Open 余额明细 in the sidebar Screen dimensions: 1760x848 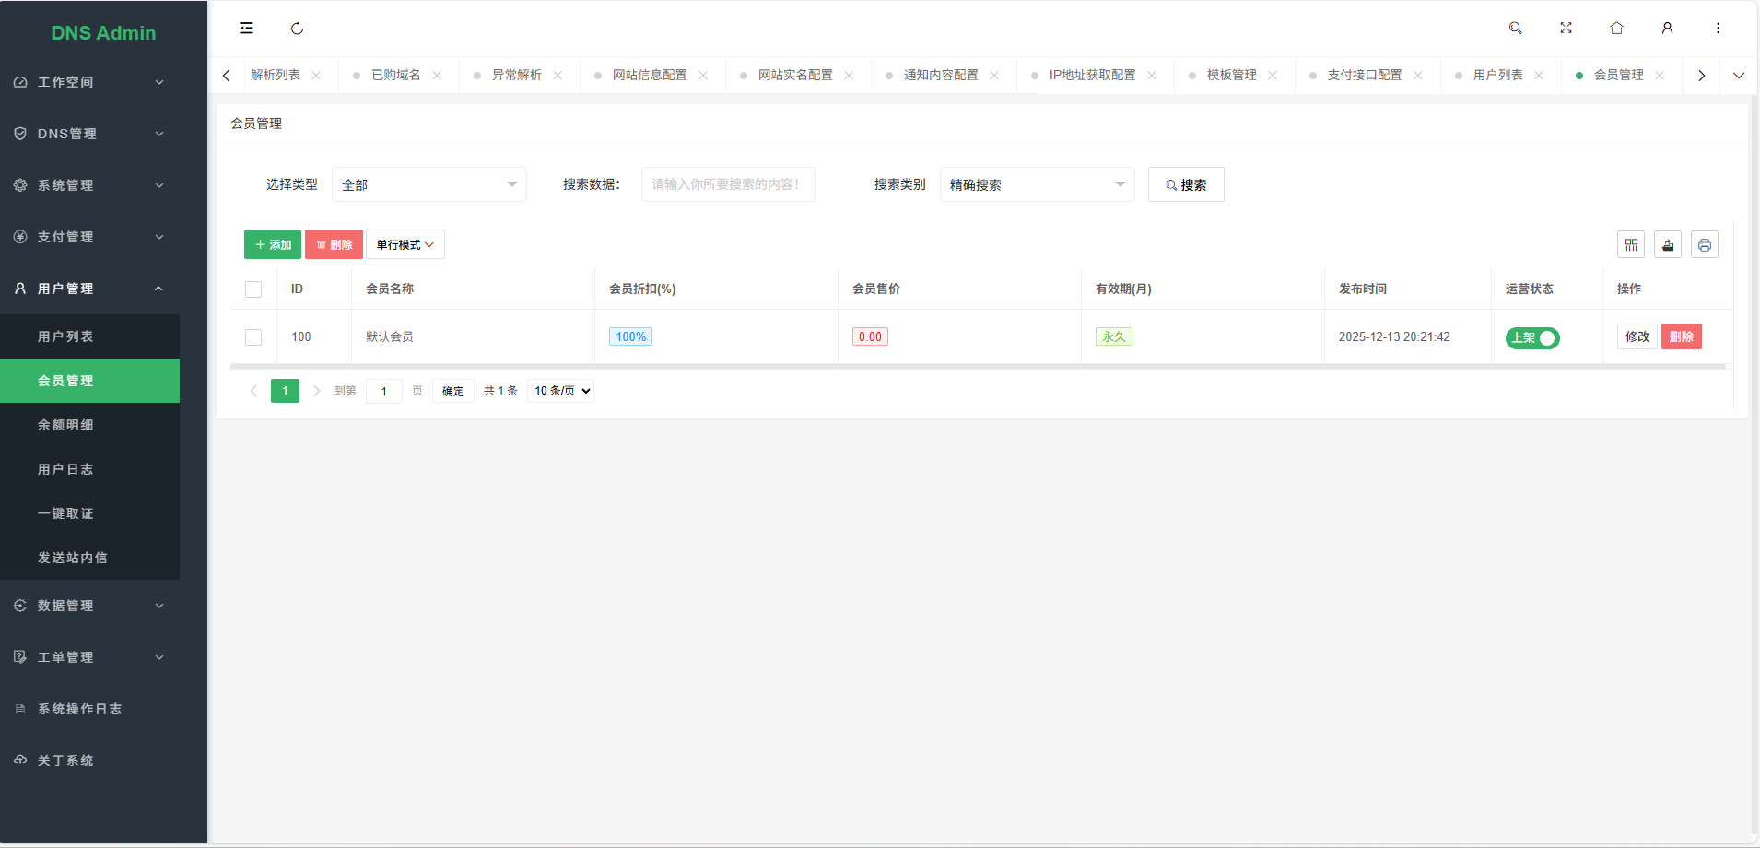coord(65,424)
